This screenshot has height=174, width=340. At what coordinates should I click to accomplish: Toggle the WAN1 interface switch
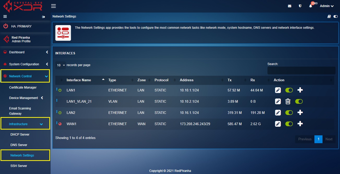(289, 124)
